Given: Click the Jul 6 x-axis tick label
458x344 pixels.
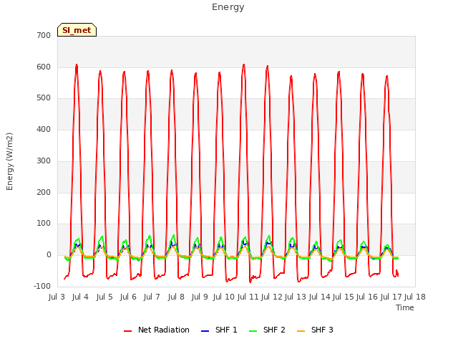Looking at the screenshot, I should point(128,297).
